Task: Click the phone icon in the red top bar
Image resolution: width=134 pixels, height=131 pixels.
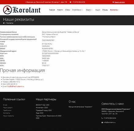Action: pyautogui.click(x=70, y=2)
